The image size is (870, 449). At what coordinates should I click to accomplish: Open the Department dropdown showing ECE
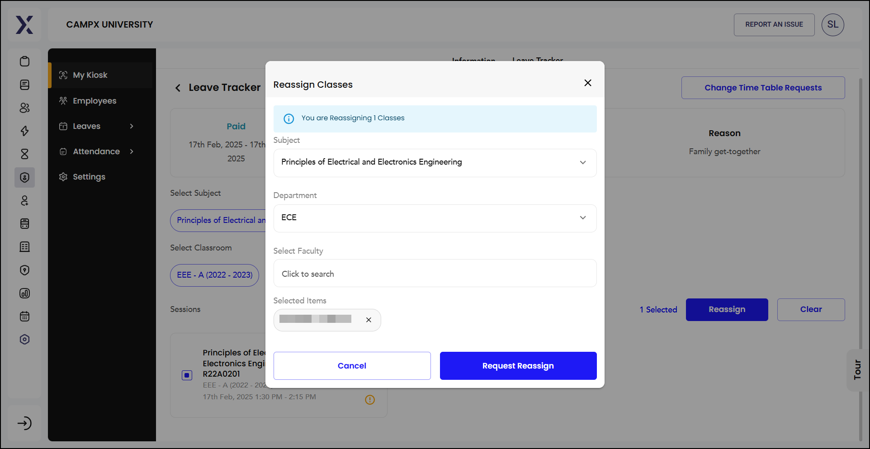click(x=435, y=218)
